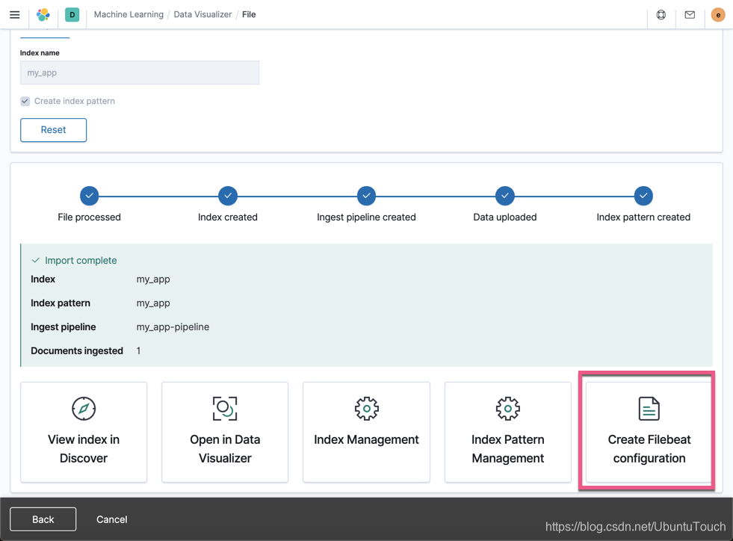
Task: Click the File processed step marker
Action: pyautogui.click(x=89, y=196)
